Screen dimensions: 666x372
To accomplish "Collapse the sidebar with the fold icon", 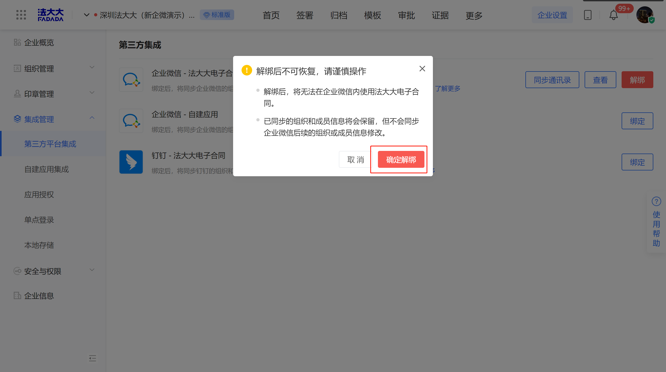I will point(92,358).
